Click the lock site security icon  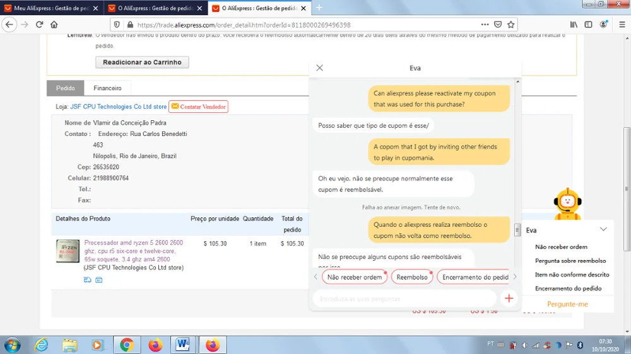click(x=130, y=25)
